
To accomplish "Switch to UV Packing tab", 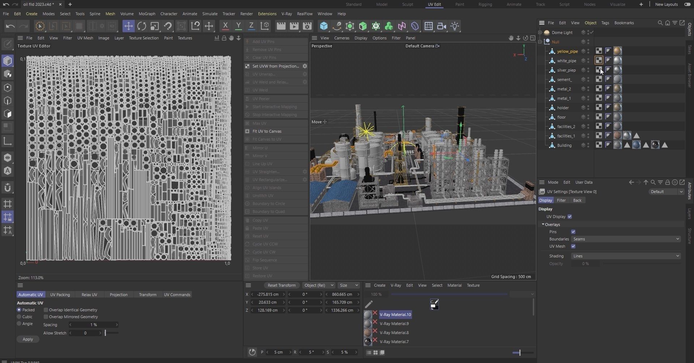I will point(60,295).
